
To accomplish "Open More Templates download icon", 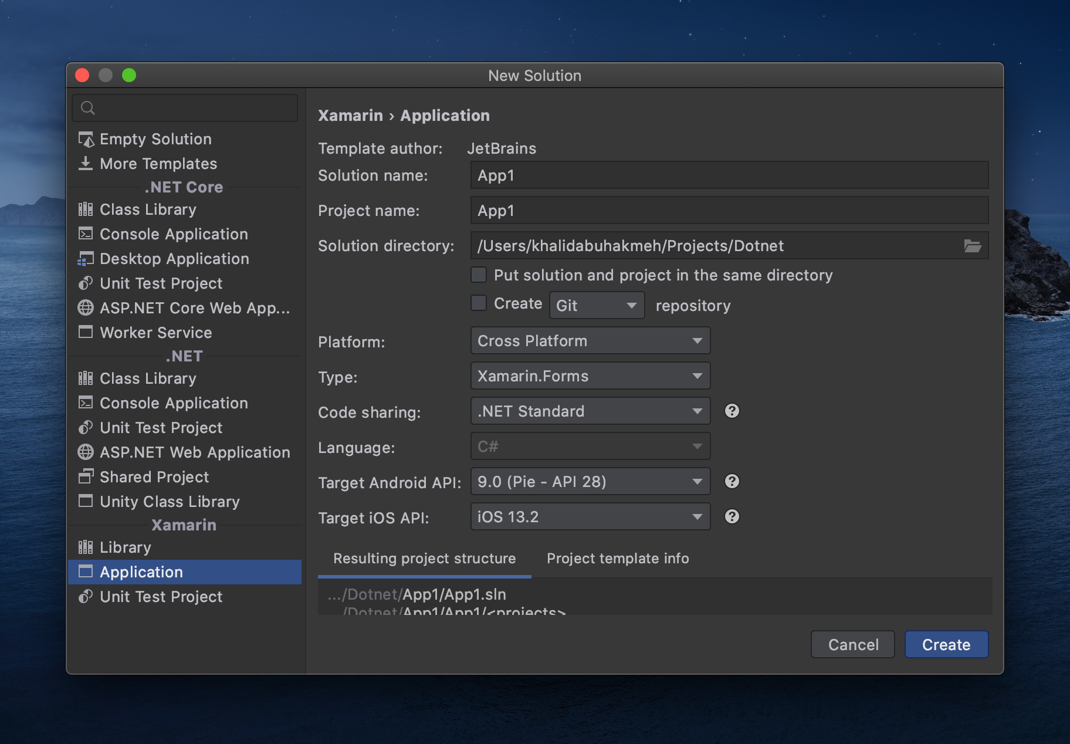I will pos(86,164).
